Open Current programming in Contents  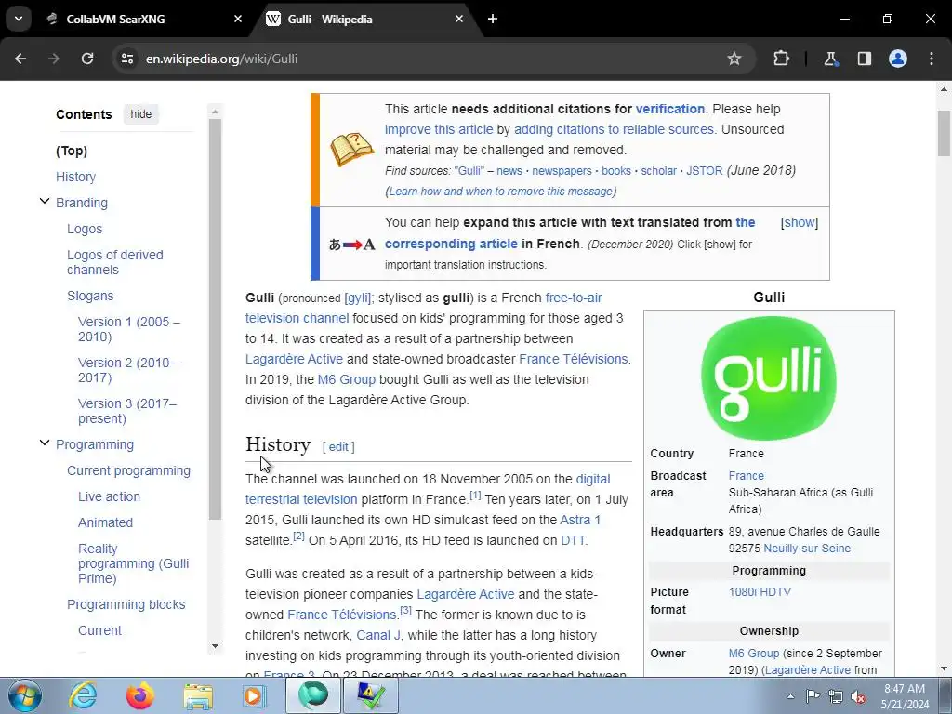pyautogui.click(x=128, y=470)
